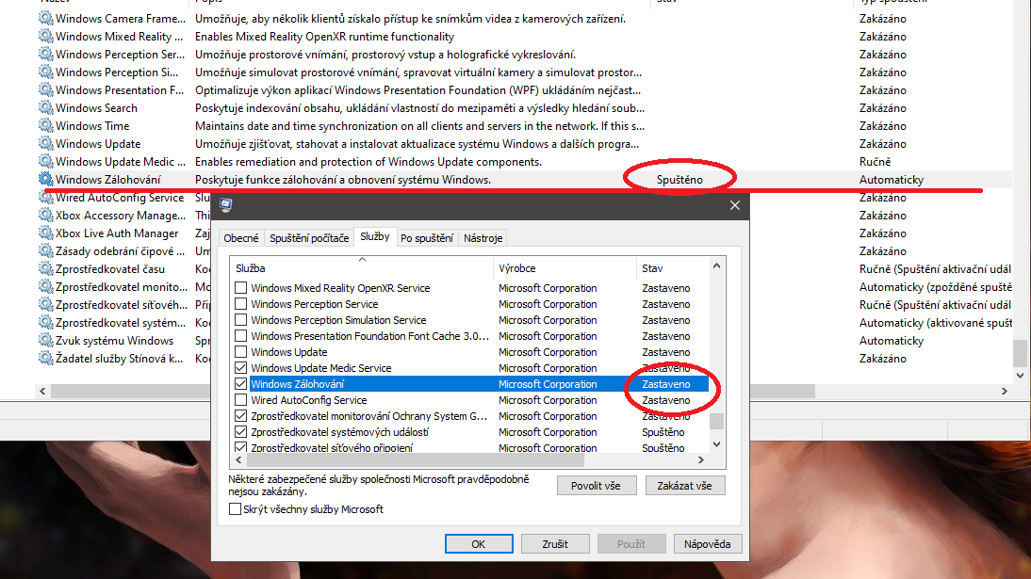Open Nápověda help button
The image size is (1031, 579).
point(707,543)
